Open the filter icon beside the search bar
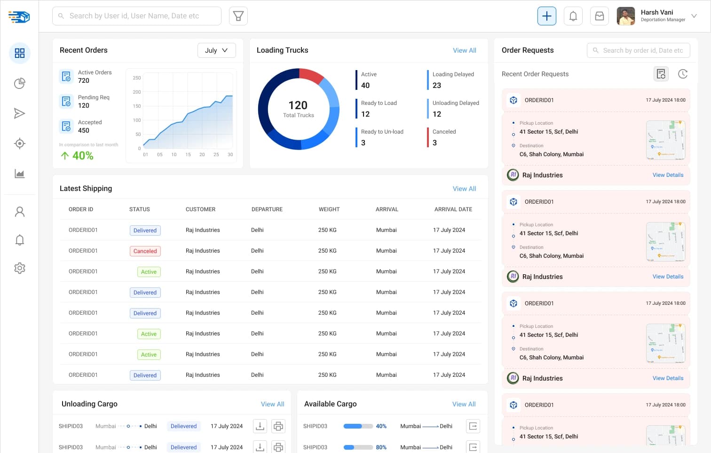Screen dimensions: 711x453 pos(238,16)
